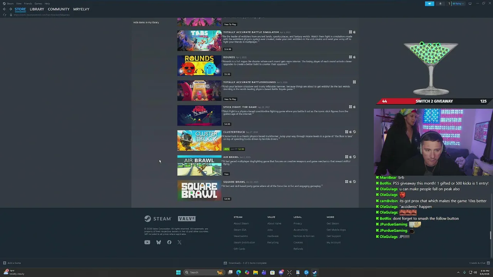The height and width of the screenshot is (277, 493).
Task: Go back with the left arrow
Action: tap(4, 9)
